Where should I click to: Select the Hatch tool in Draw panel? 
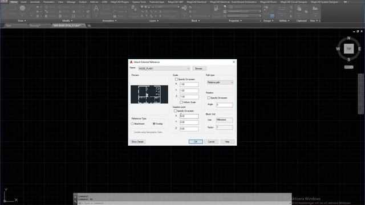[38, 16]
